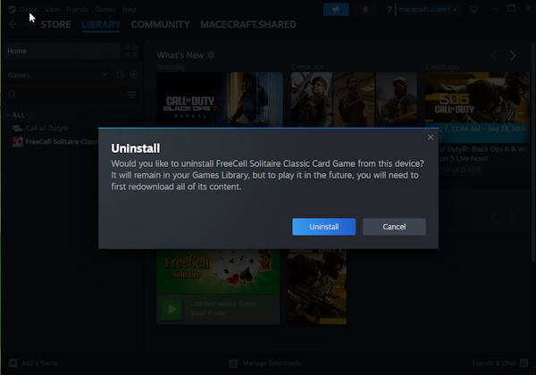536x375 pixels.
Task: Expand the Games dropdown filter
Action: tap(57, 75)
